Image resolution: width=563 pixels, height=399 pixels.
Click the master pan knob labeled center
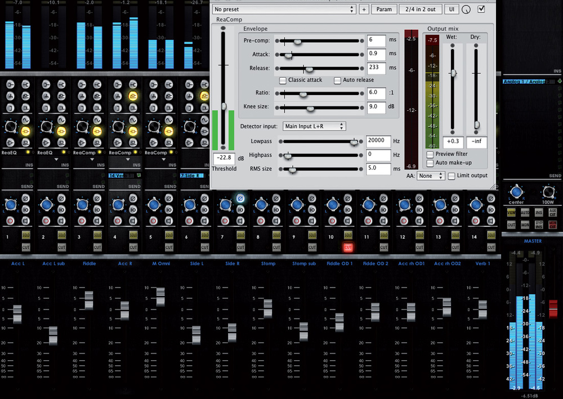click(516, 192)
